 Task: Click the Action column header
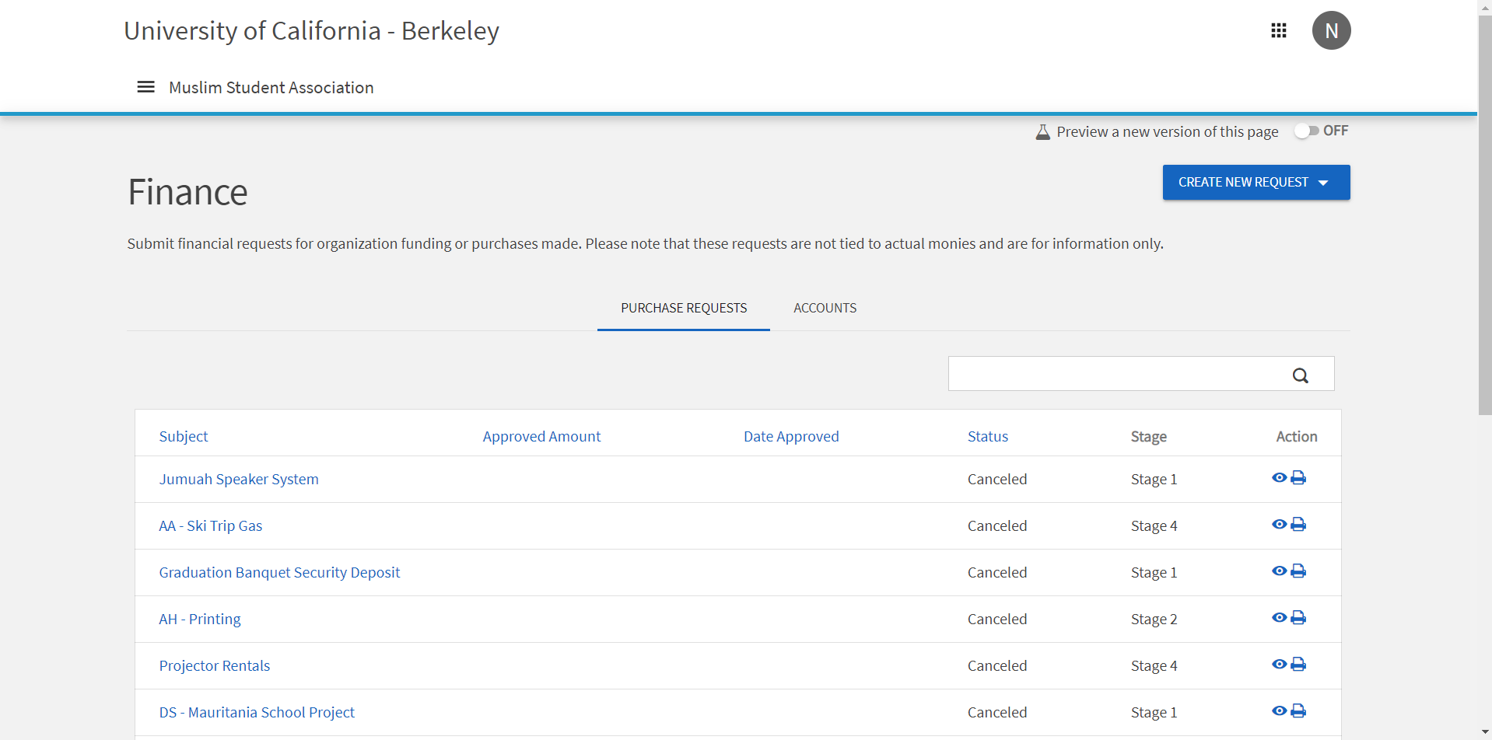click(x=1297, y=436)
